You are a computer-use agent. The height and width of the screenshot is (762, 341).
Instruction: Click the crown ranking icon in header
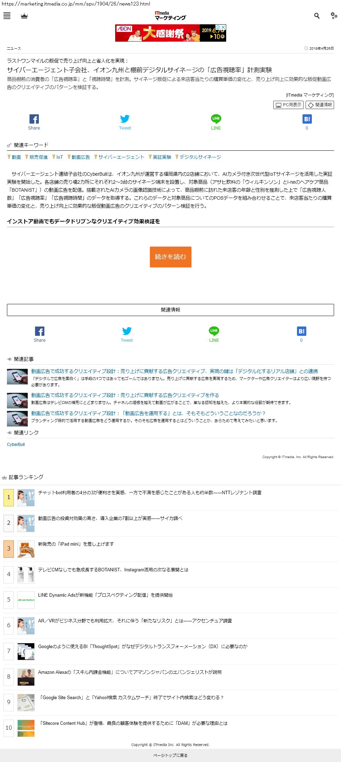click(24, 16)
